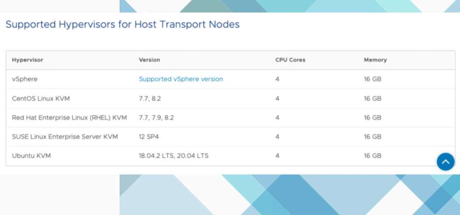
Task: Select the RHEL version text 7.7, 7.9, 8.2
Action: [156, 118]
